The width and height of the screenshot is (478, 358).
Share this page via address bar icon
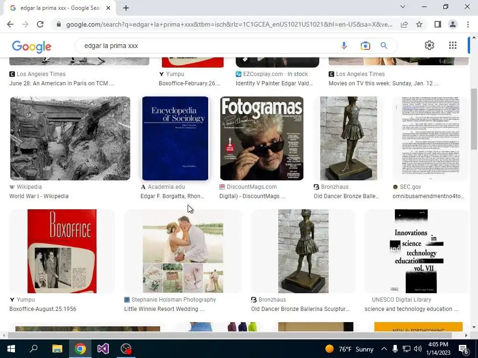[x=404, y=24]
